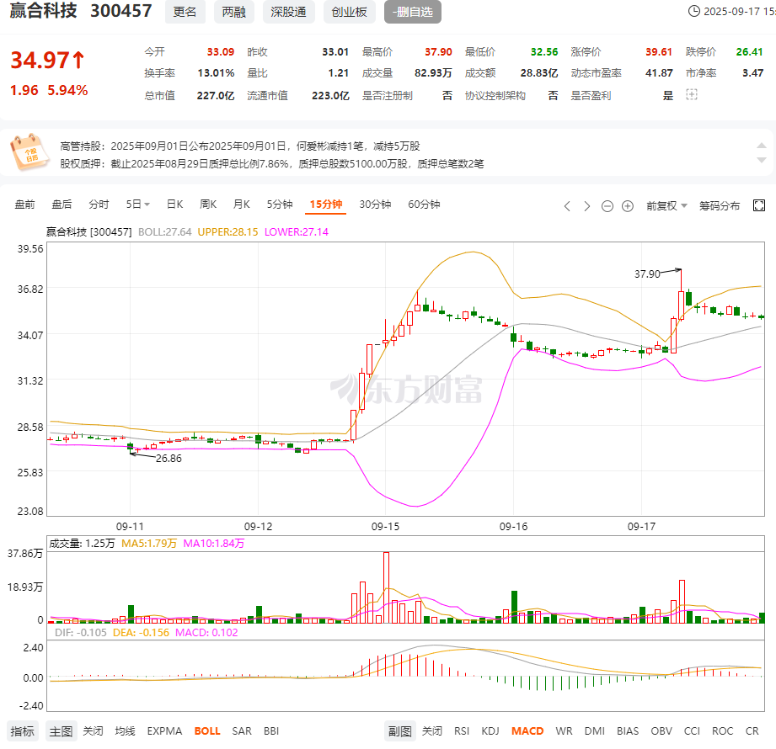Click the 高管持股 announcement line
This screenshot has width=776, height=749.
[240, 146]
